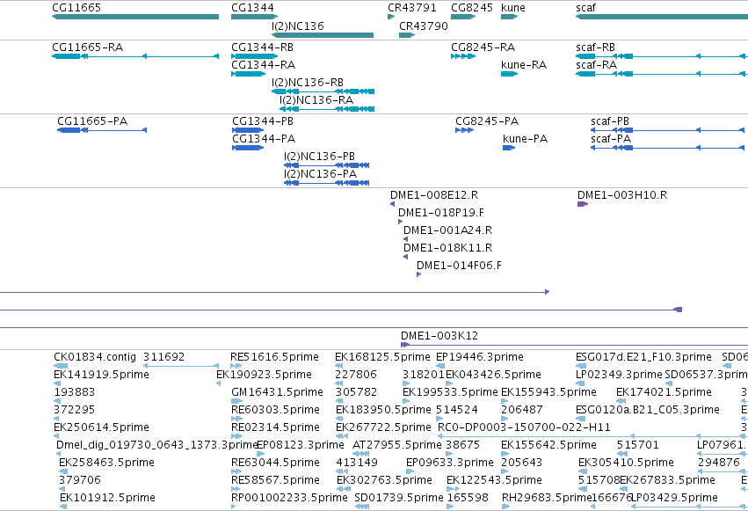This screenshot has width=748, height=511.
Task: Click EST EK141919.5prime
Action: [57, 383]
